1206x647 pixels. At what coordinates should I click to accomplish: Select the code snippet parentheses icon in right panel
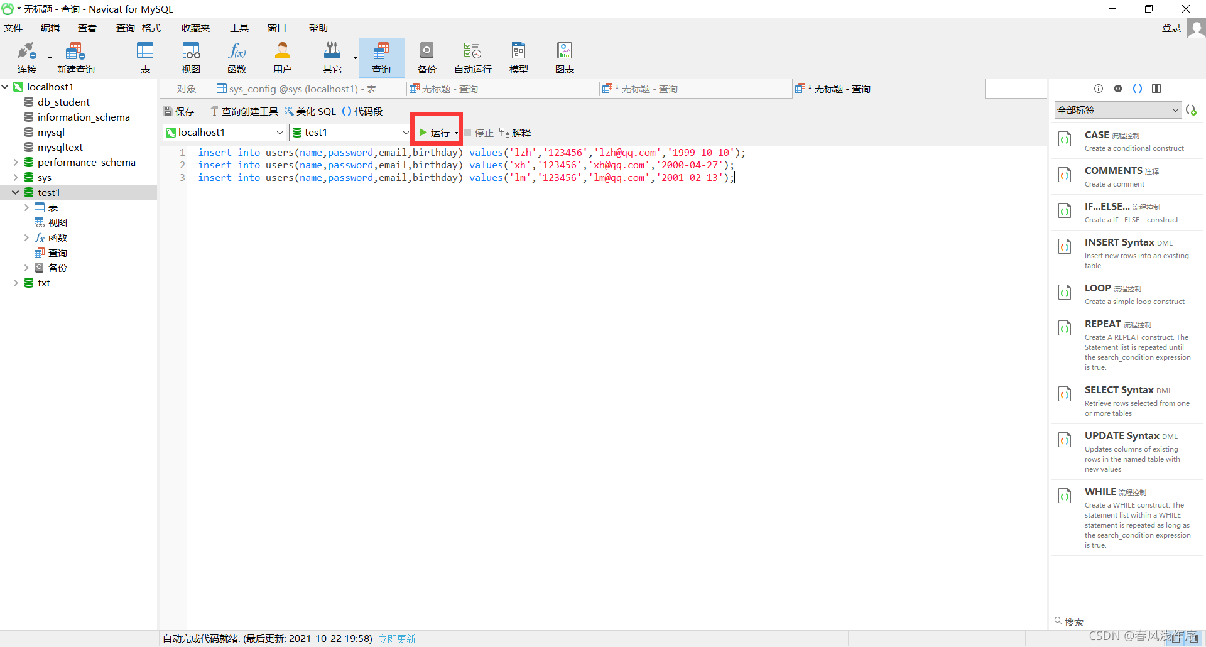click(1138, 89)
